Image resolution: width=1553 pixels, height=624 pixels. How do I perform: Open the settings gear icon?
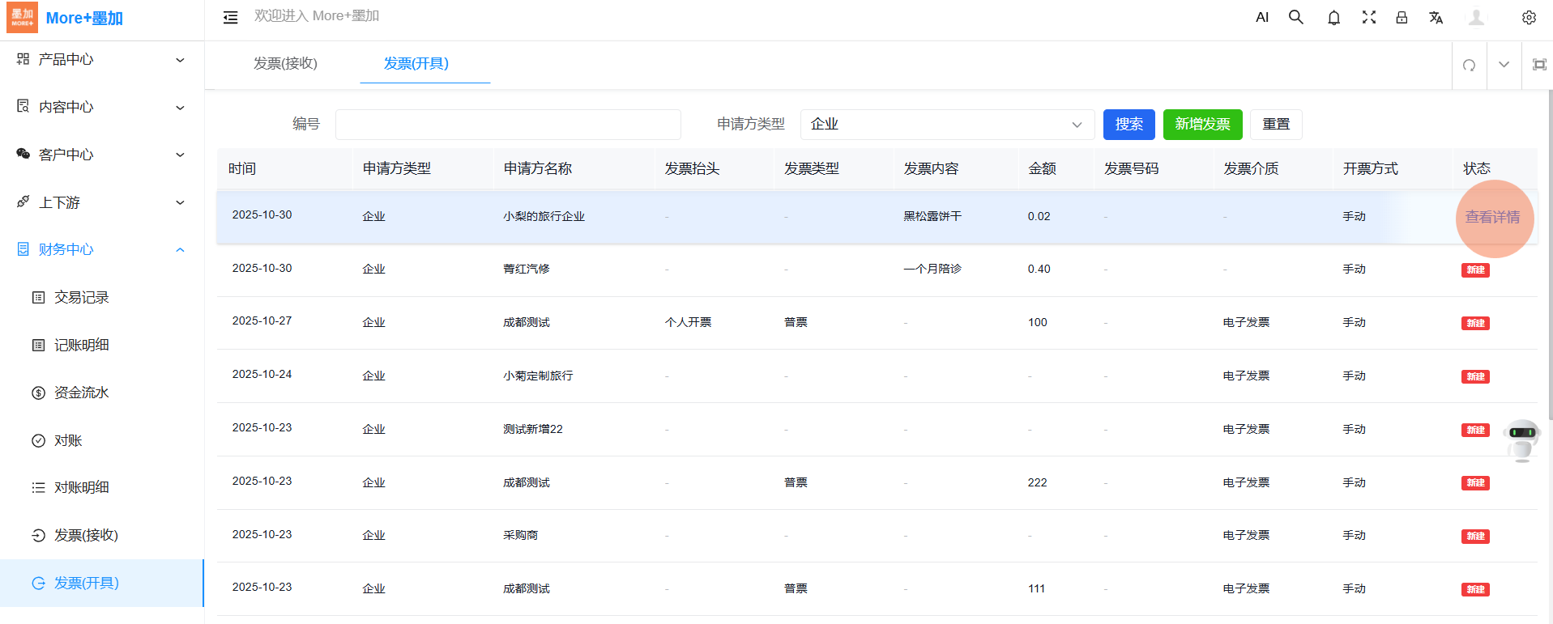[1529, 18]
